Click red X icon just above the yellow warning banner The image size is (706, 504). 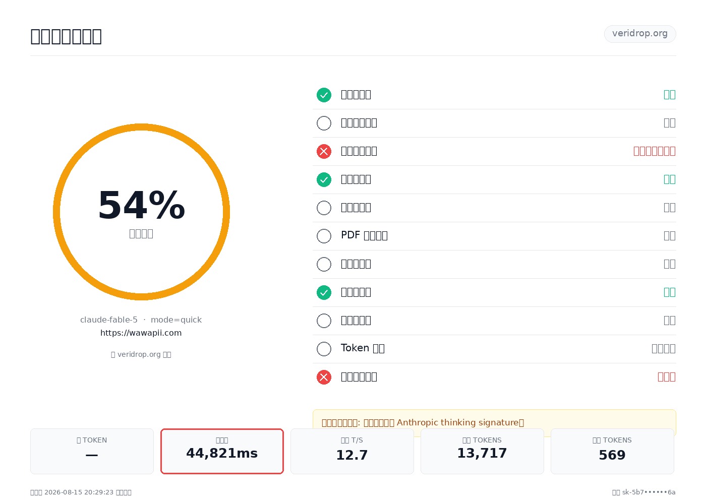click(x=324, y=377)
